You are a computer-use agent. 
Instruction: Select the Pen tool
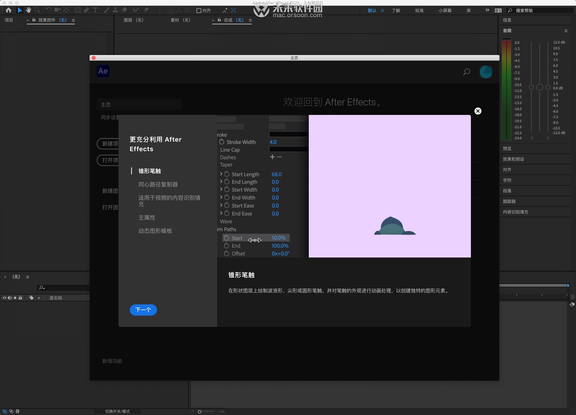coord(86,10)
